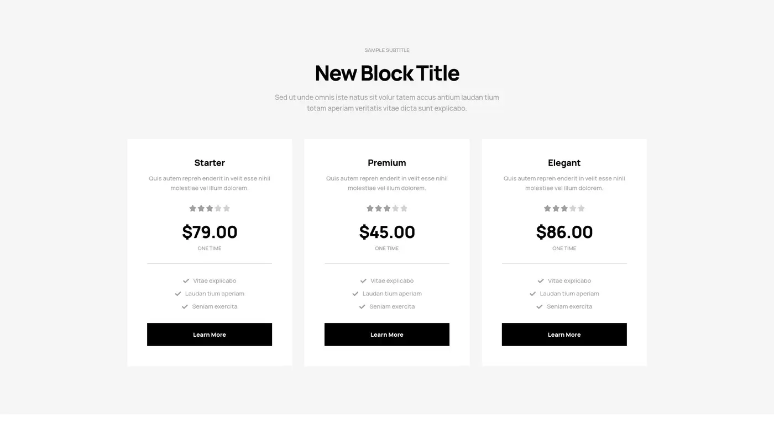Click the checkmark beside Laudan tium aperiam under Premium
This screenshot has height=435, width=774.
tap(354, 293)
